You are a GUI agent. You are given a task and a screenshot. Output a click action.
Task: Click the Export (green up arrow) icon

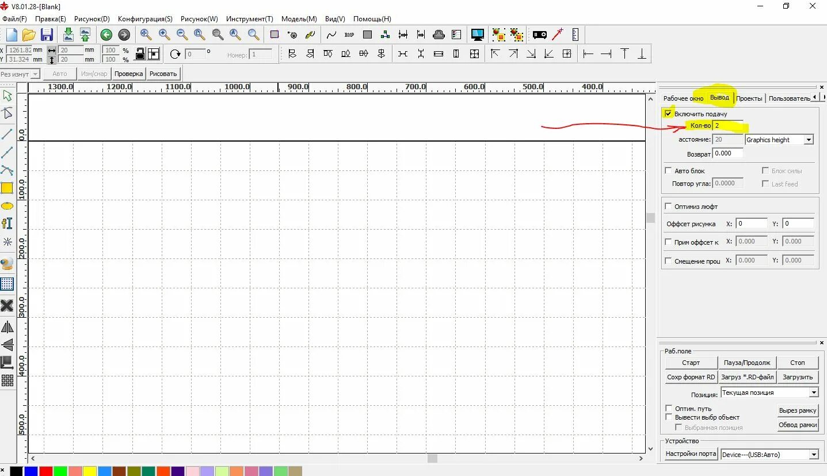85,35
